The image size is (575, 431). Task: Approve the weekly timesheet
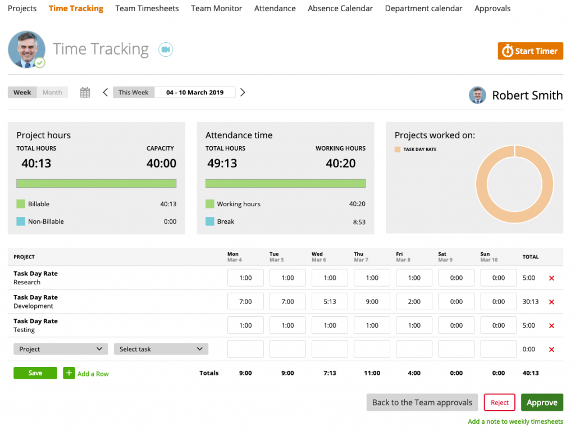[x=542, y=402]
